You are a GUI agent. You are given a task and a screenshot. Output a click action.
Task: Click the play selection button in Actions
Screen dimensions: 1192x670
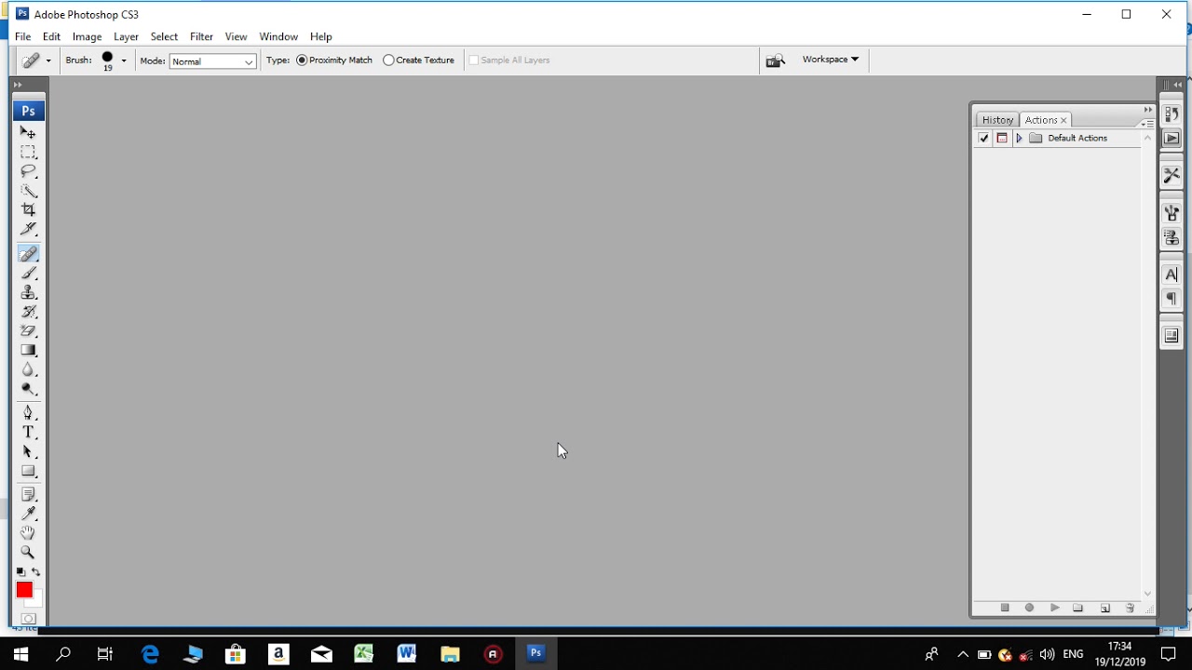1054,608
